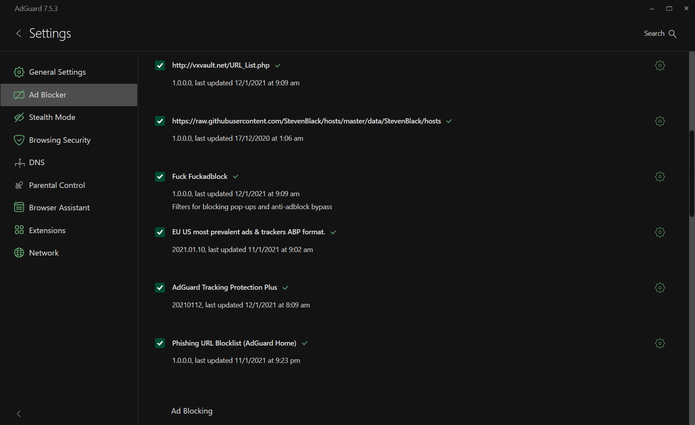
Task: Click the Stealth Mode eye icon
Action: pos(19,118)
